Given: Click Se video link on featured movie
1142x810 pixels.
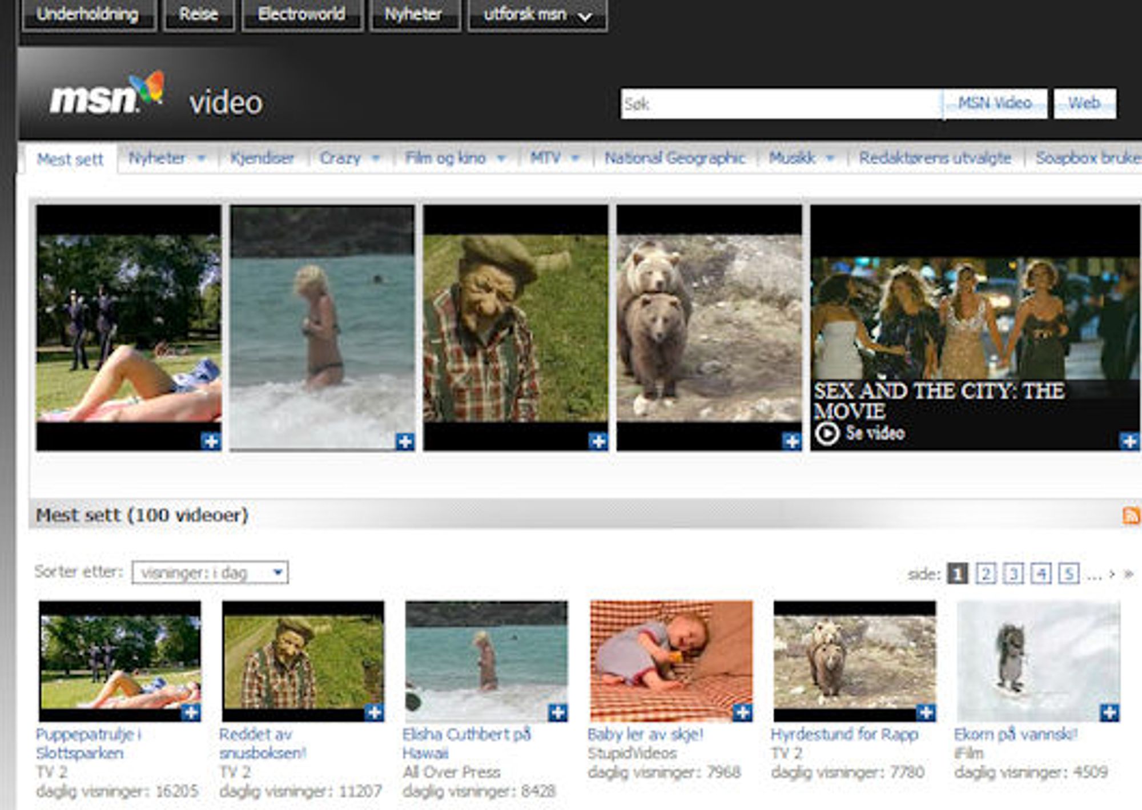Looking at the screenshot, I should [875, 433].
